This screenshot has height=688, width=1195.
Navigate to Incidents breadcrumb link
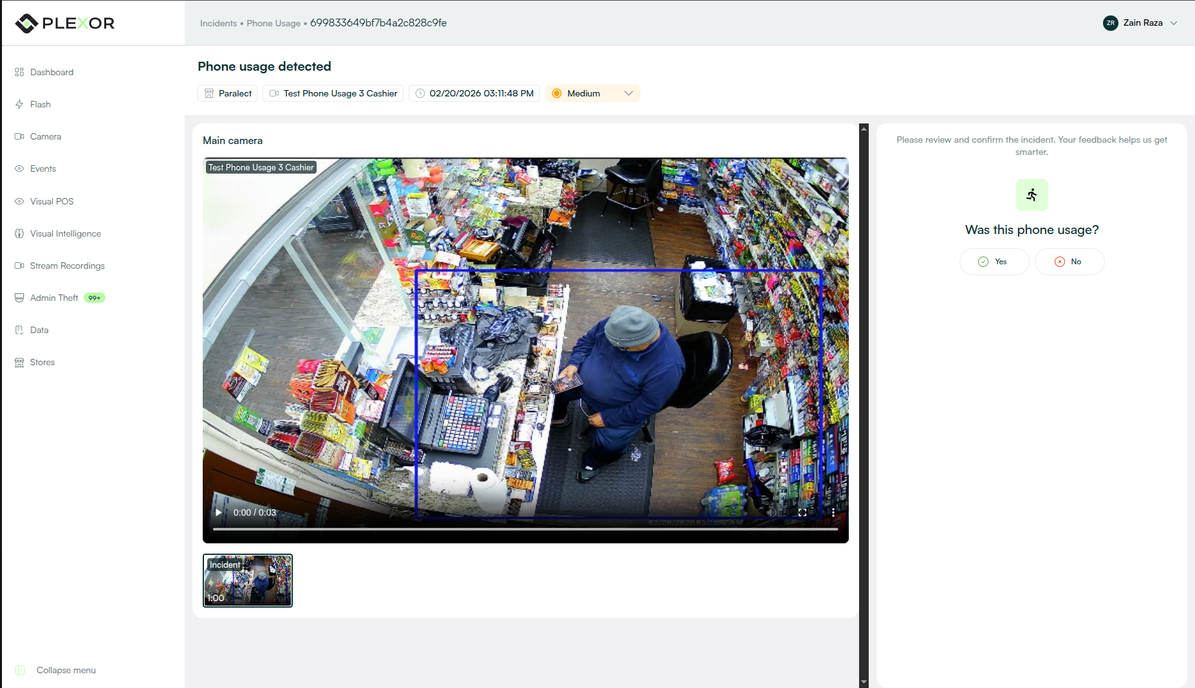coord(218,23)
